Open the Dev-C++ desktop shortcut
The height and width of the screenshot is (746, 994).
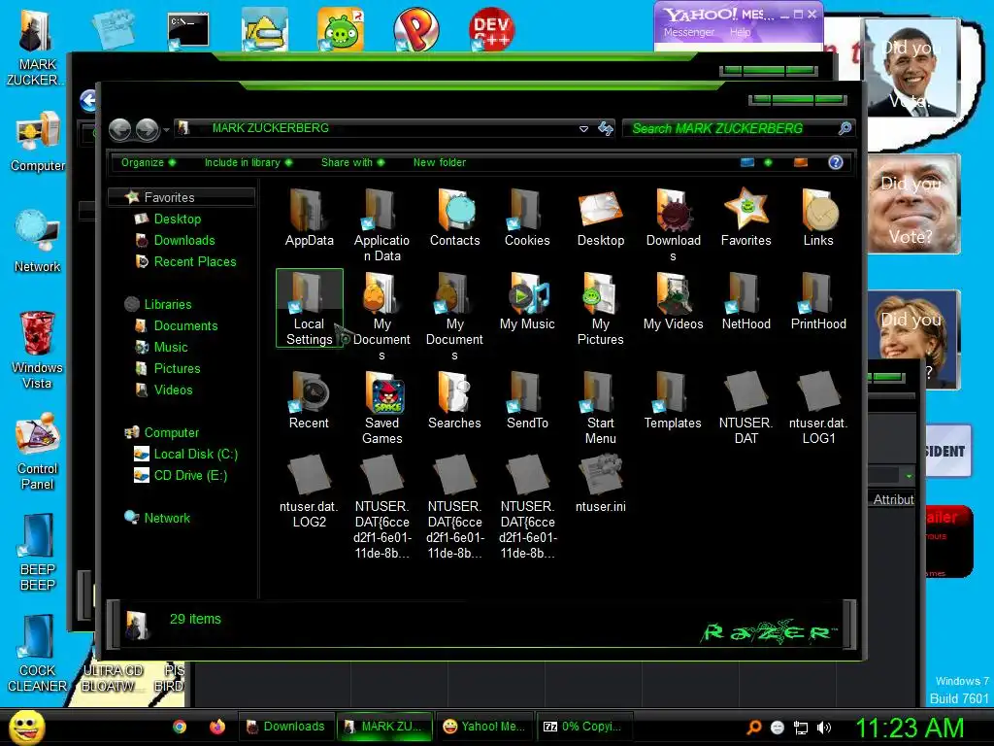click(491, 28)
